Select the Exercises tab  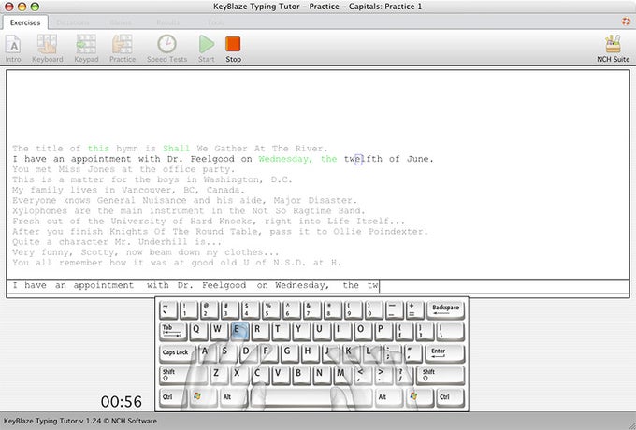pos(25,22)
